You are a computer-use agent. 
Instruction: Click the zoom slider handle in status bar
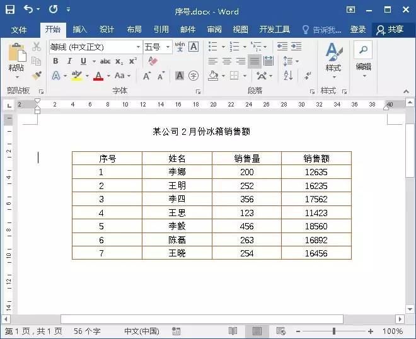[334, 331]
